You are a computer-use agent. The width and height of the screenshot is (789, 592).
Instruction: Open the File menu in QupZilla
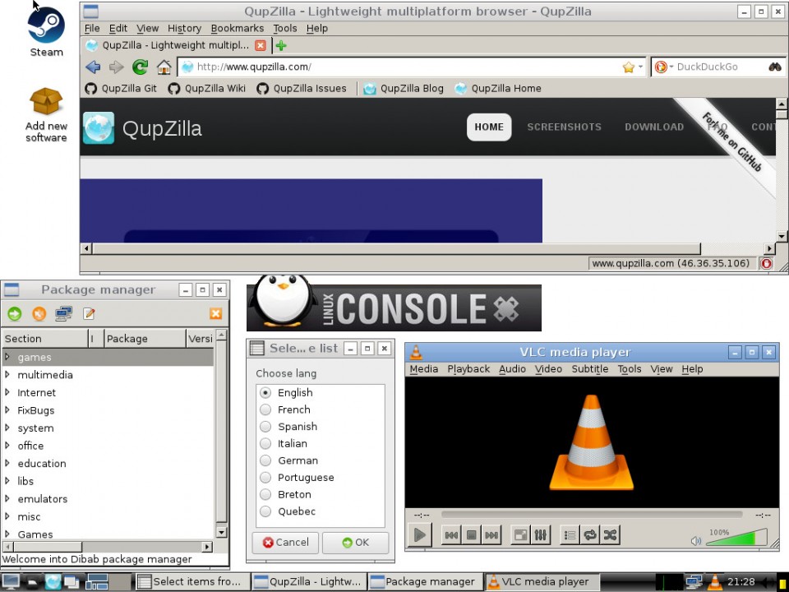92,28
